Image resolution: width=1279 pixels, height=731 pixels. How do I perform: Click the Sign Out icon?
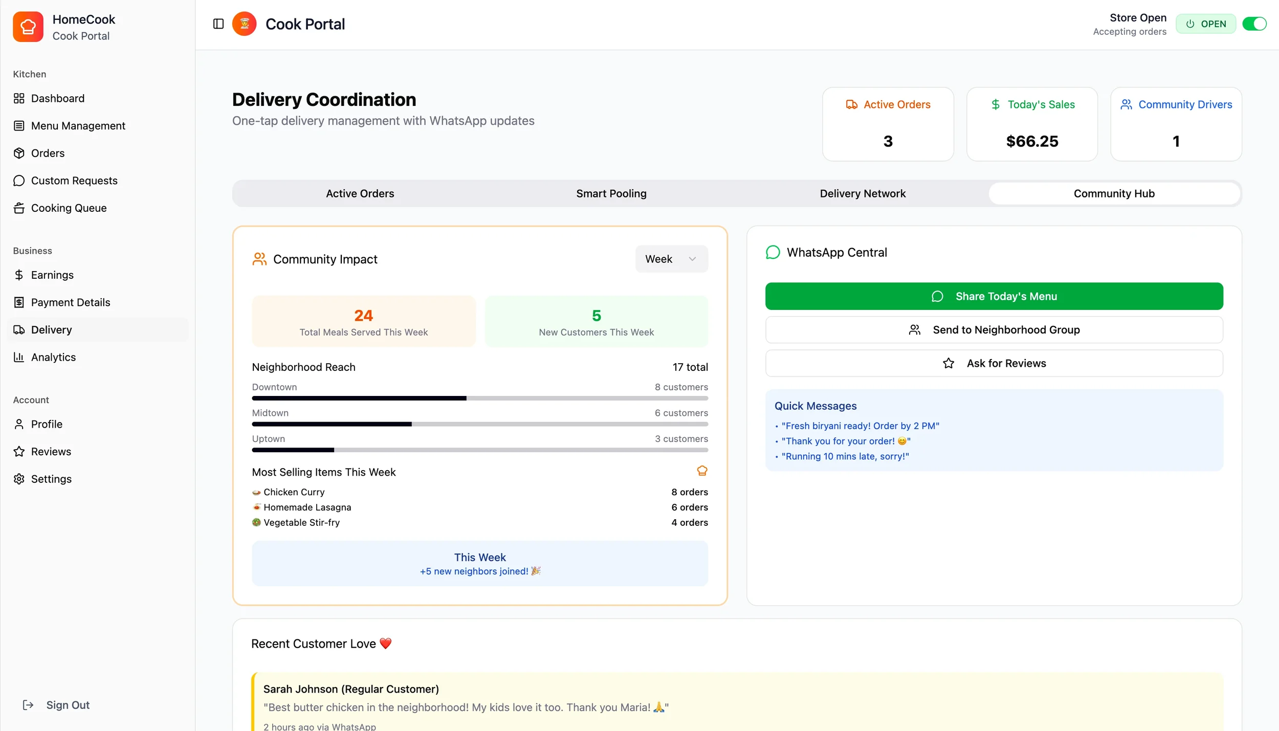click(28, 705)
